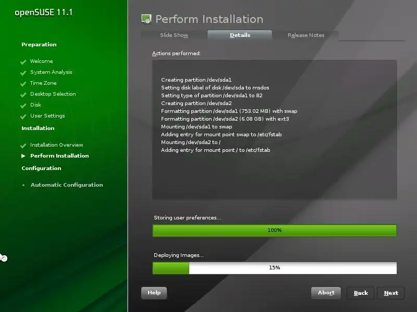
Task: Abort the installation
Action: [326, 293]
